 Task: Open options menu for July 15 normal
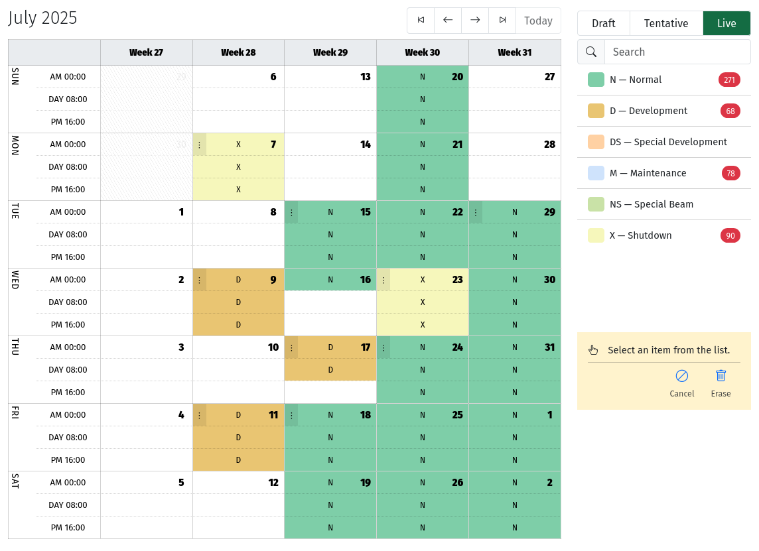[x=291, y=212]
